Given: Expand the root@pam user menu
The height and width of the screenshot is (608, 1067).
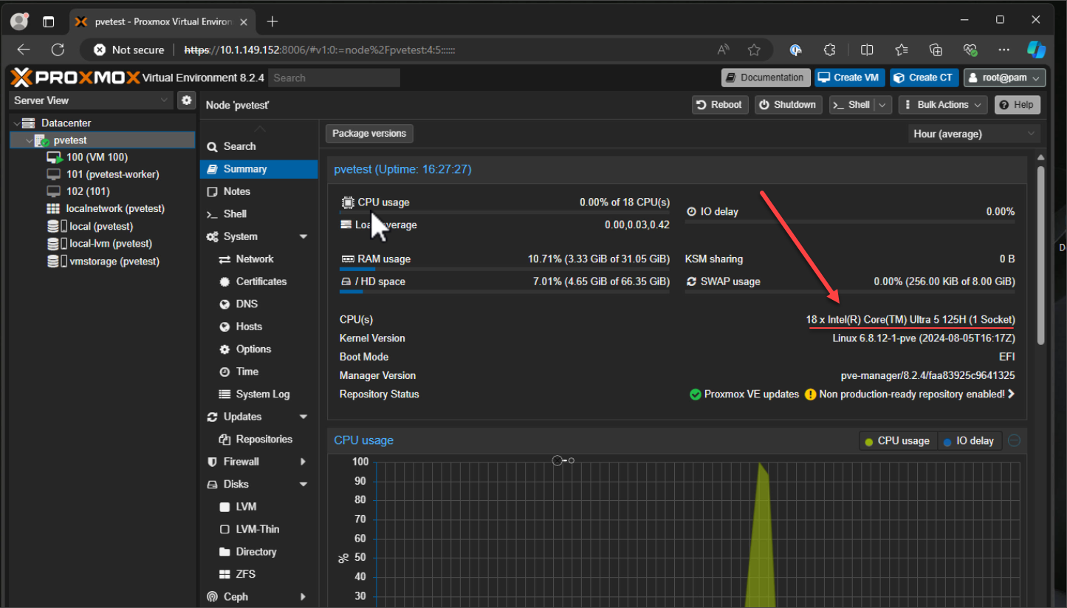Looking at the screenshot, I should tap(1004, 78).
